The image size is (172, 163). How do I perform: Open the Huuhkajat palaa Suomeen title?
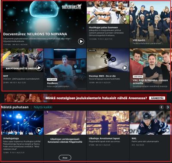[x=103, y=28]
